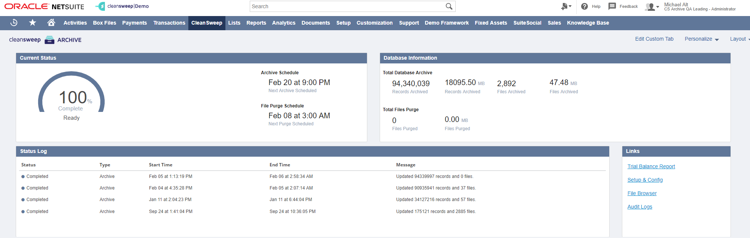Click the Status column header

[28, 165]
